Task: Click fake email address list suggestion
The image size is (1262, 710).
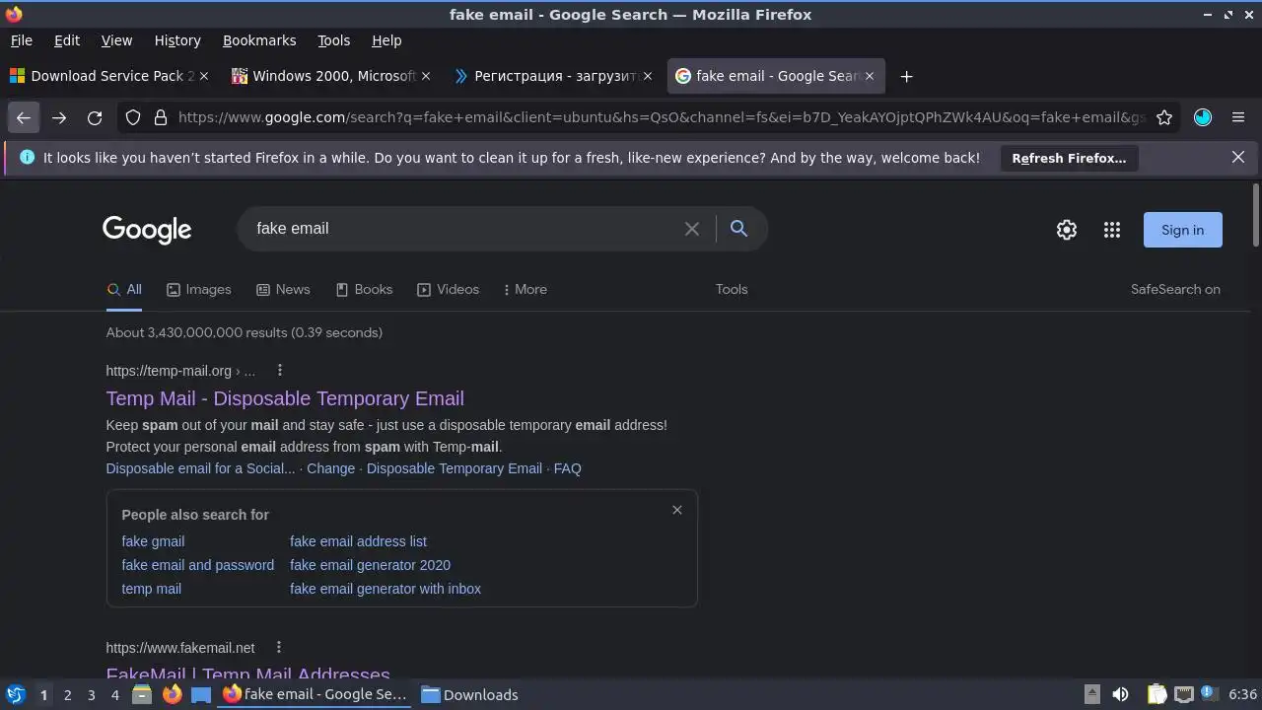Action: (358, 541)
